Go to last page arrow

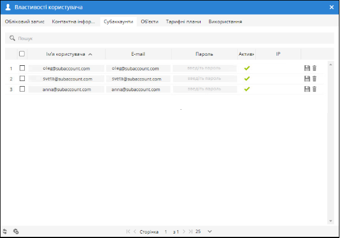tap(191, 231)
